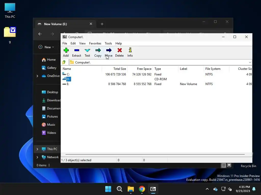Open the Help menu
This screenshot has width=261, height=195.
pos(119,43)
